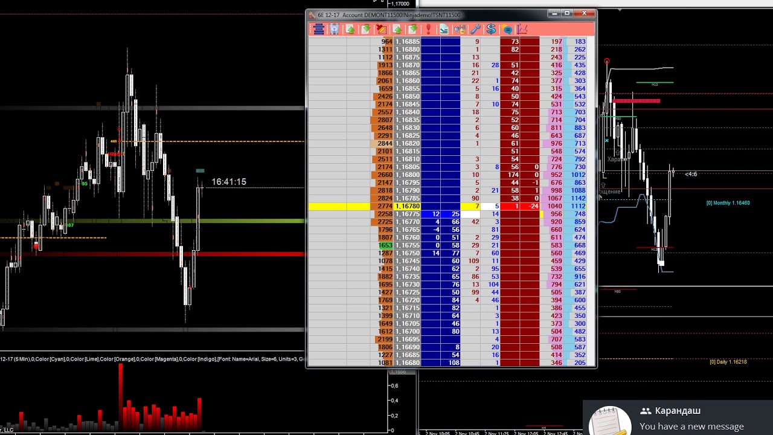Click the indicator parameters text under left chart
The height and width of the screenshot is (435, 773).
[153, 359]
